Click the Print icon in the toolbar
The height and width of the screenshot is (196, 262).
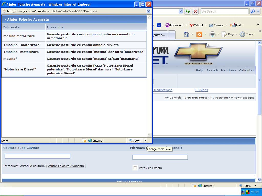pos(212,34)
